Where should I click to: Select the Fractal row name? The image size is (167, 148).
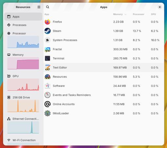57,49
